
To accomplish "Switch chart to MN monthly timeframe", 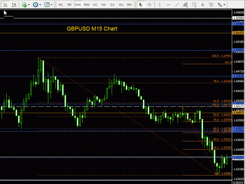I will [x=129, y=5].
